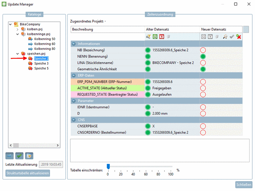Click the gray checkmark icon in Neuer Datensatz
This screenshot has width=255, height=191.
click(x=232, y=37)
